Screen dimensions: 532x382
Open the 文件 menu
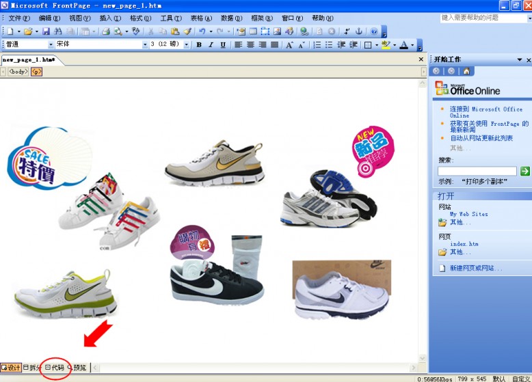point(19,18)
